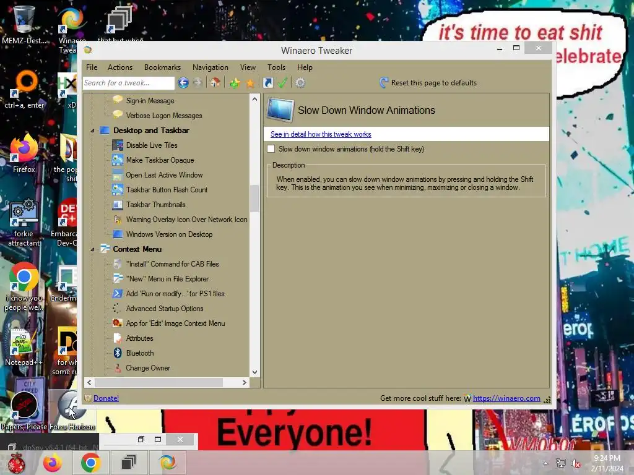Select Warning Overlay Icon Over Network Icon

click(186, 220)
